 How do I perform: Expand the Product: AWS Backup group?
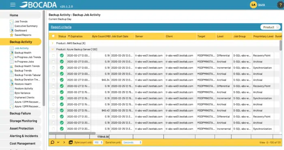pyautogui.click(x=52, y=43)
